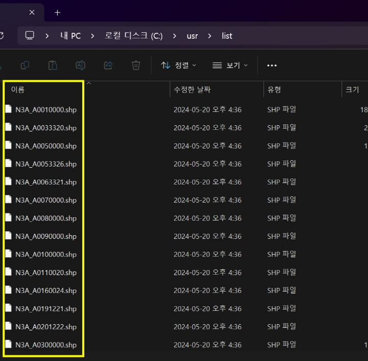Click the Rename icon in toolbar
Image resolution: width=368 pixels, height=361 pixels.
point(80,65)
